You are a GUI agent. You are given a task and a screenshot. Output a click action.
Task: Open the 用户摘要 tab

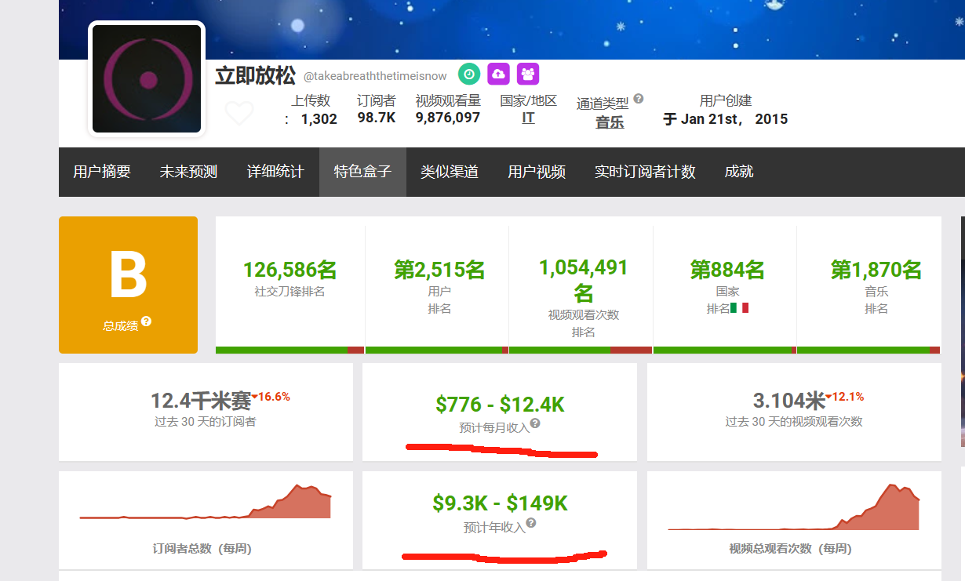tap(102, 172)
